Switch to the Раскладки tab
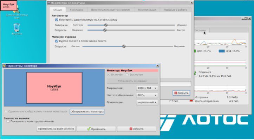Viewport: 254px width, 140px height. [x=77, y=10]
